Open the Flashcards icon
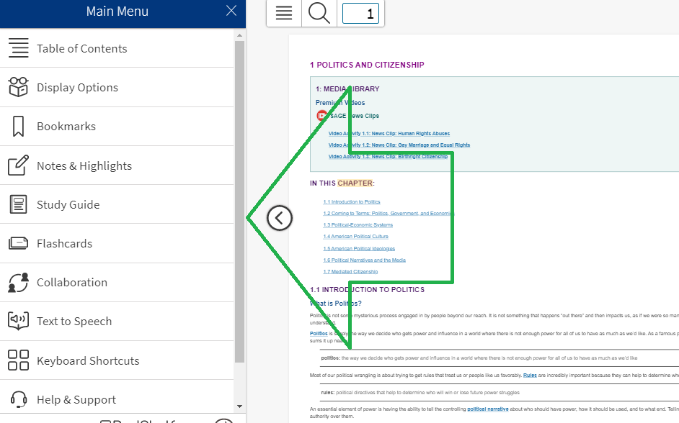Viewport: 679px width, 423px height. (x=19, y=243)
